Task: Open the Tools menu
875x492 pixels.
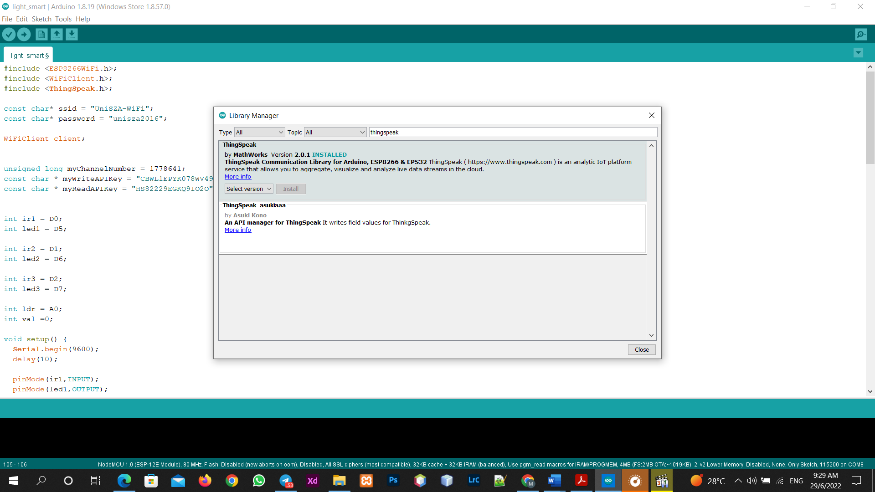Action: [63, 19]
